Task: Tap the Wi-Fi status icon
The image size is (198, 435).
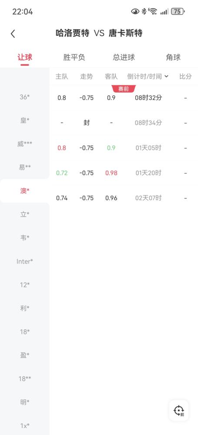Action: [x=153, y=11]
